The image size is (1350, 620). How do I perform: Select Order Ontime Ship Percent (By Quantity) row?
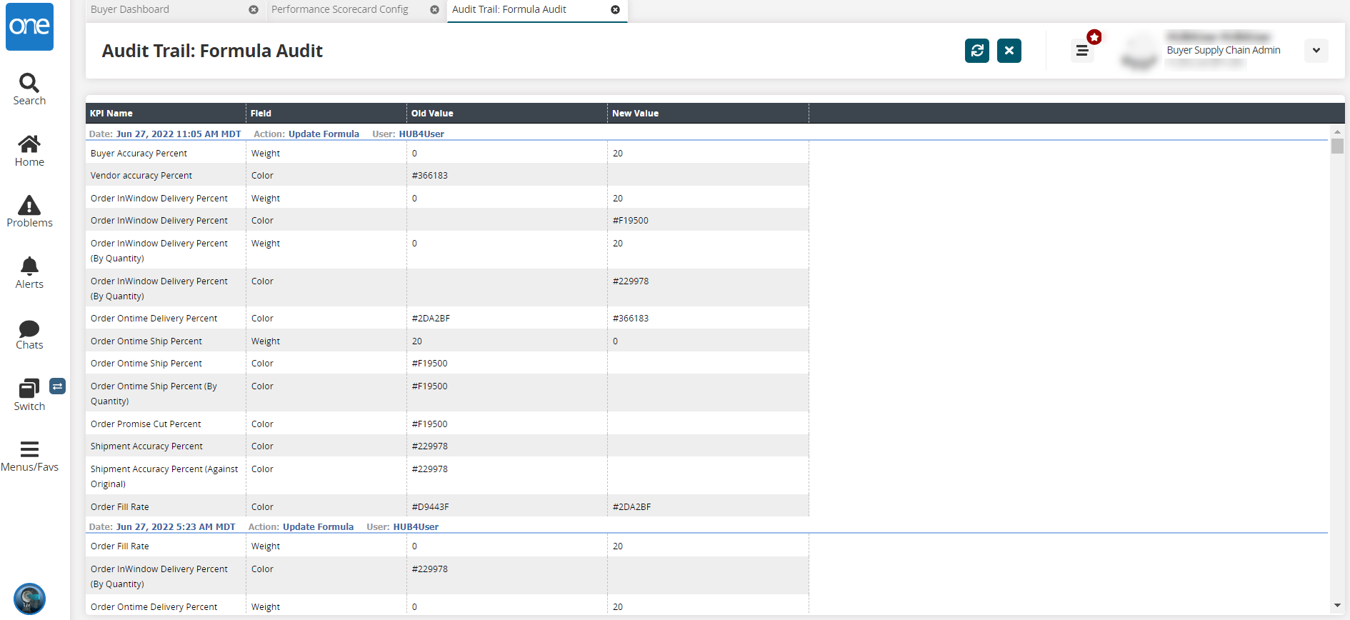(447, 393)
